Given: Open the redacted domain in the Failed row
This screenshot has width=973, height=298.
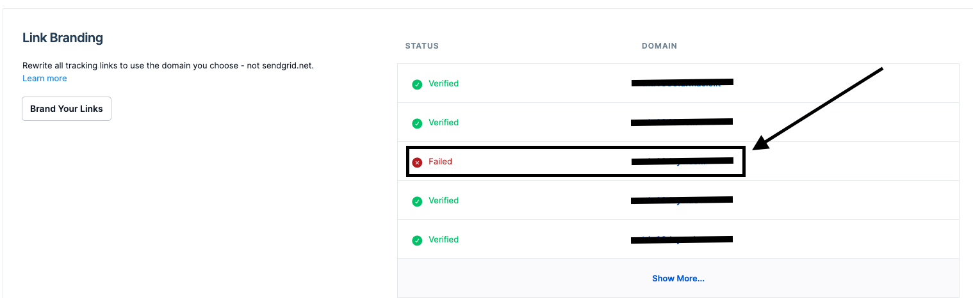Looking at the screenshot, I should tap(682, 161).
